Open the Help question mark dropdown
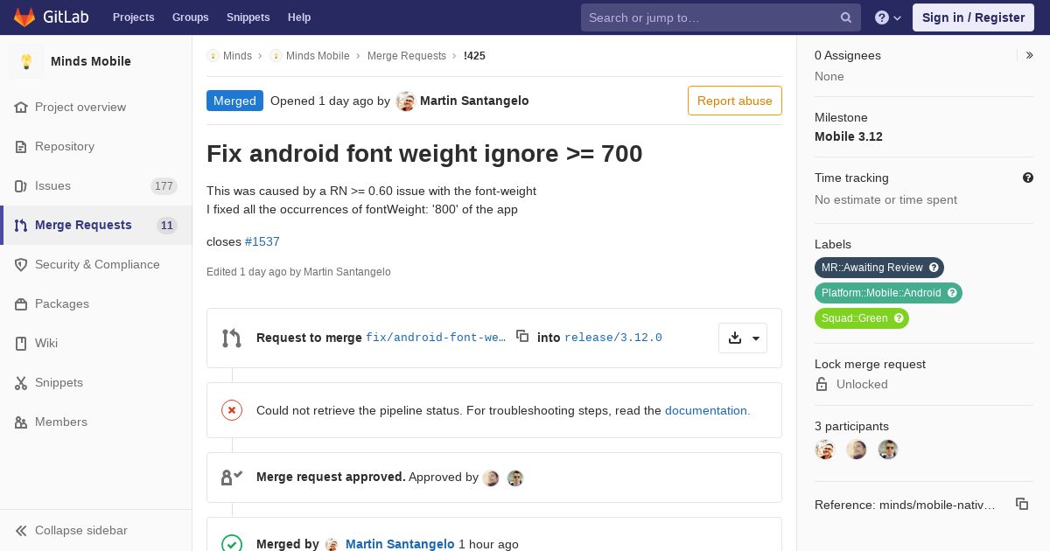 [x=888, y=17]
